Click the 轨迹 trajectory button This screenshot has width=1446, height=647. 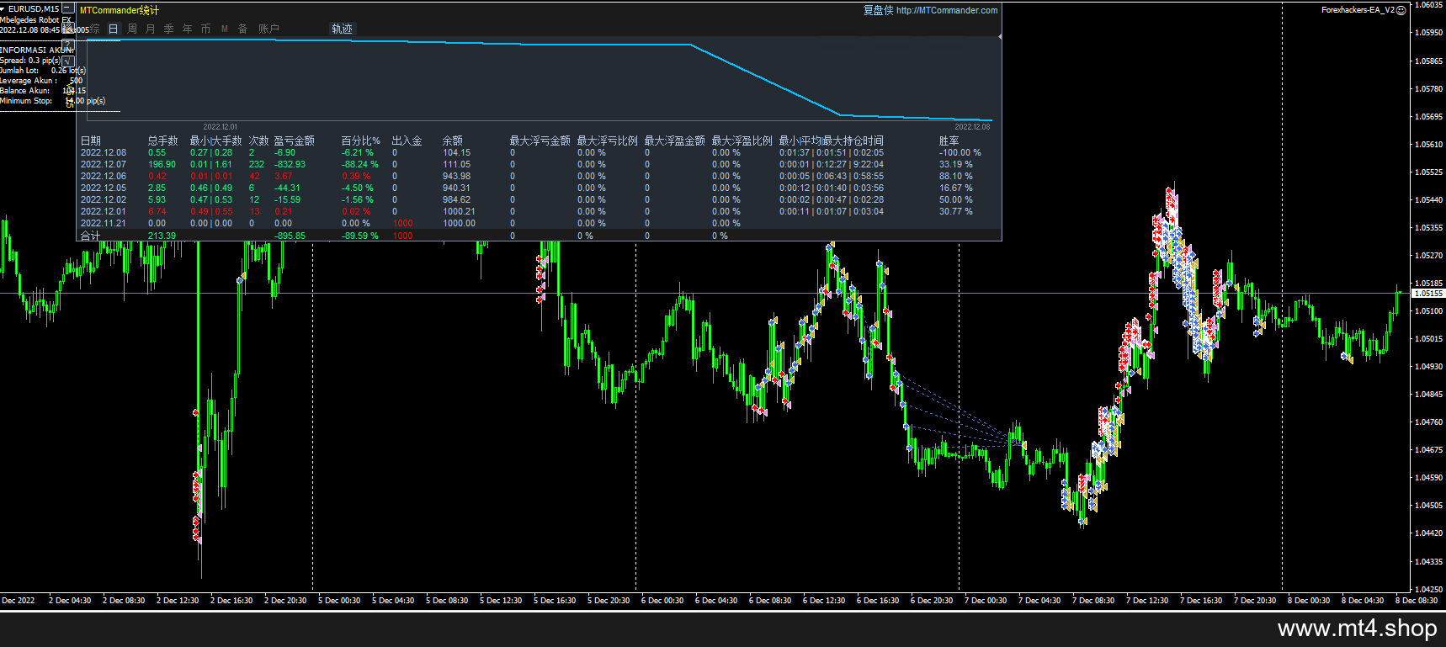[343, 29]
